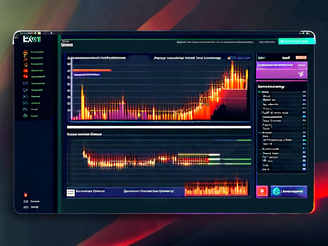Click the green round avatar icon

coord(276,192)
